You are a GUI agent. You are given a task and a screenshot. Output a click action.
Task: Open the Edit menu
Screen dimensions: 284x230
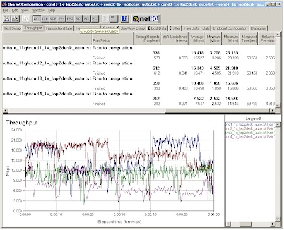15,10
